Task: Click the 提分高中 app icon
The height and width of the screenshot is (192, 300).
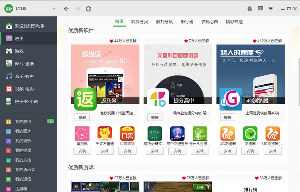Action: coord(158,99)
